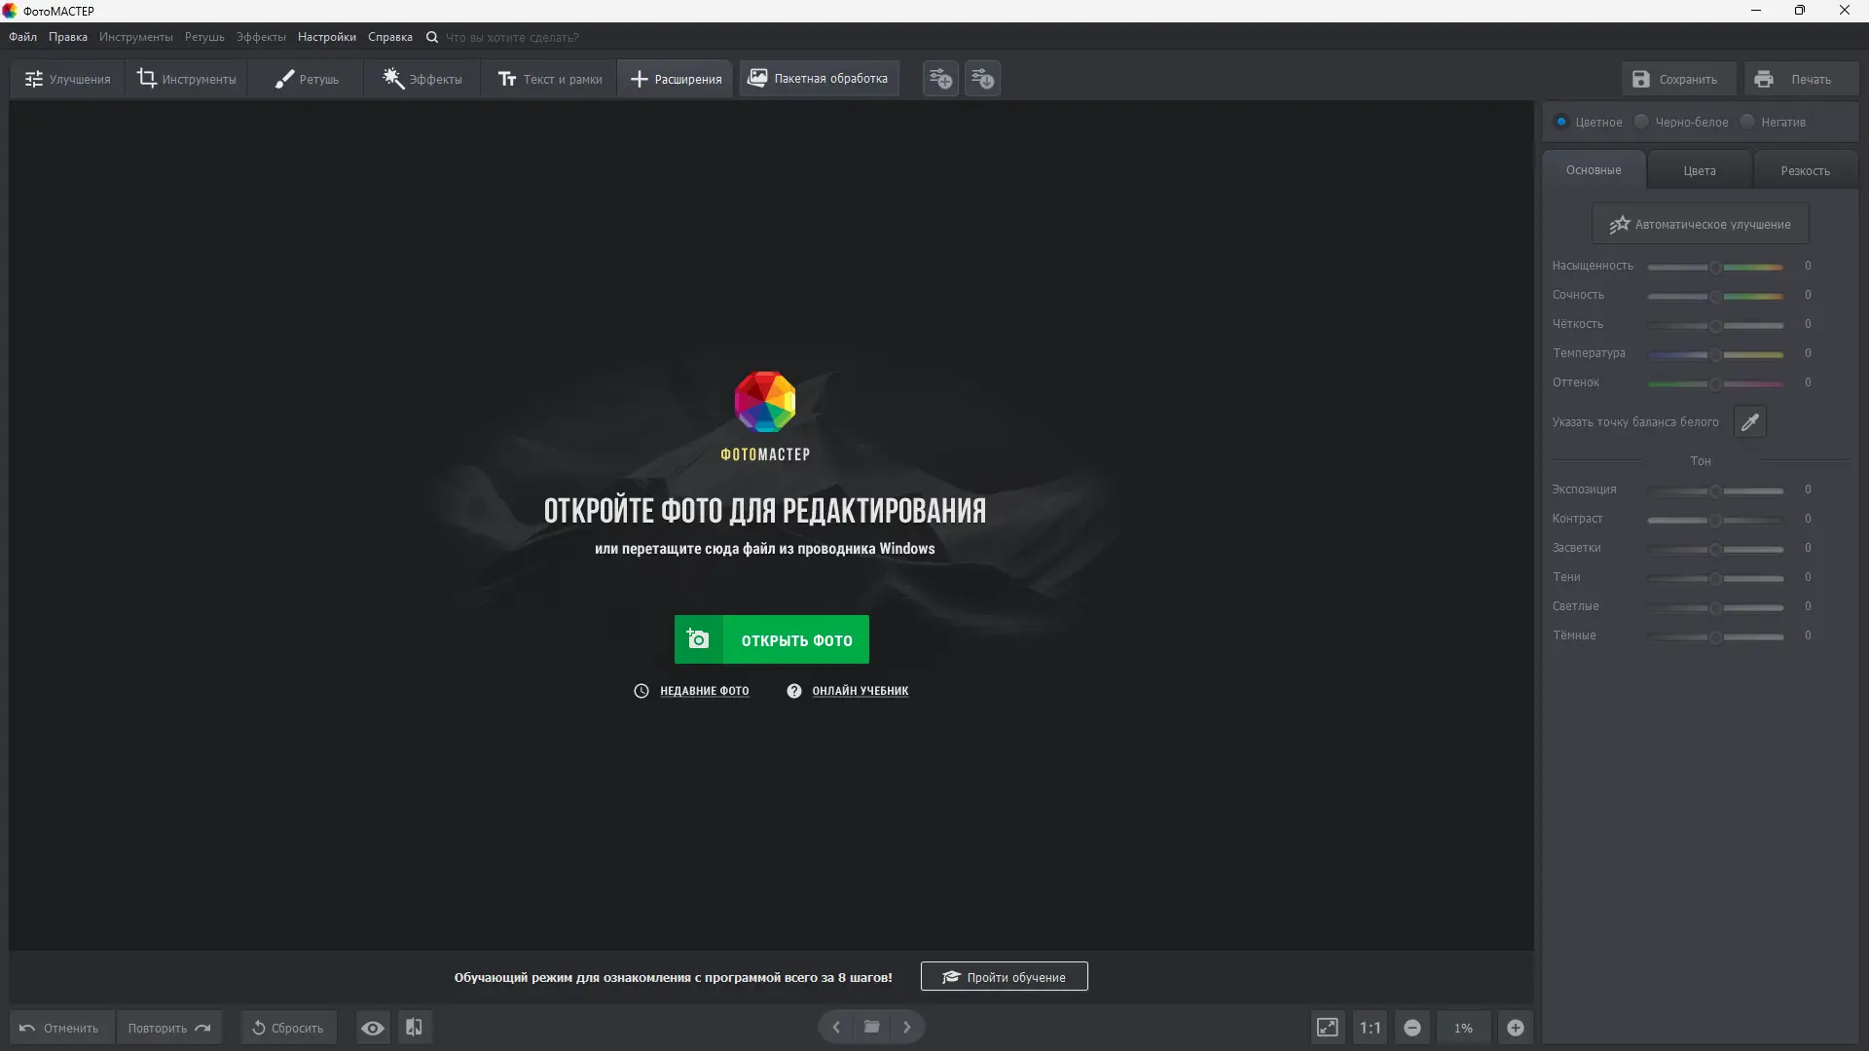This screenshot has width=1869, height=1051.
Task: Switch to the Цвета tab
Action: click(x=1700, y=170)
